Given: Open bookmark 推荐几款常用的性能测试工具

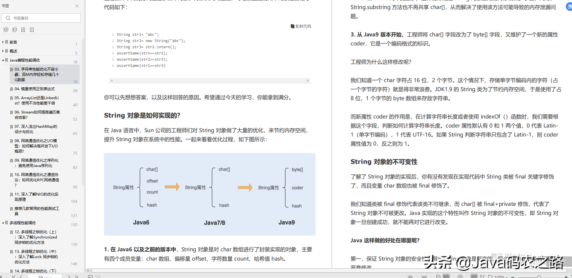Looking at the screenshot, I should point(37,211).
